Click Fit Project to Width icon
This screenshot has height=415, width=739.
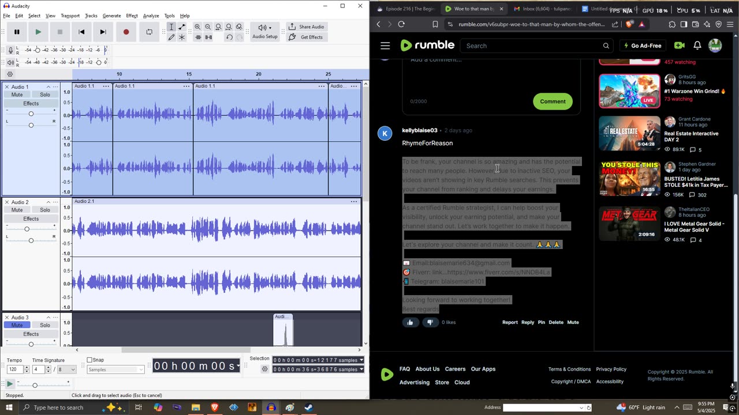(x=229, y=27)
